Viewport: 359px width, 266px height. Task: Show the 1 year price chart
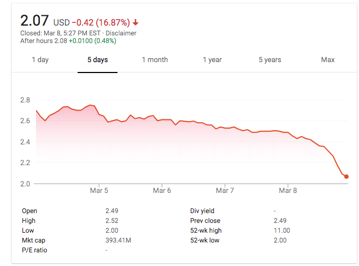tap(212, 60)
